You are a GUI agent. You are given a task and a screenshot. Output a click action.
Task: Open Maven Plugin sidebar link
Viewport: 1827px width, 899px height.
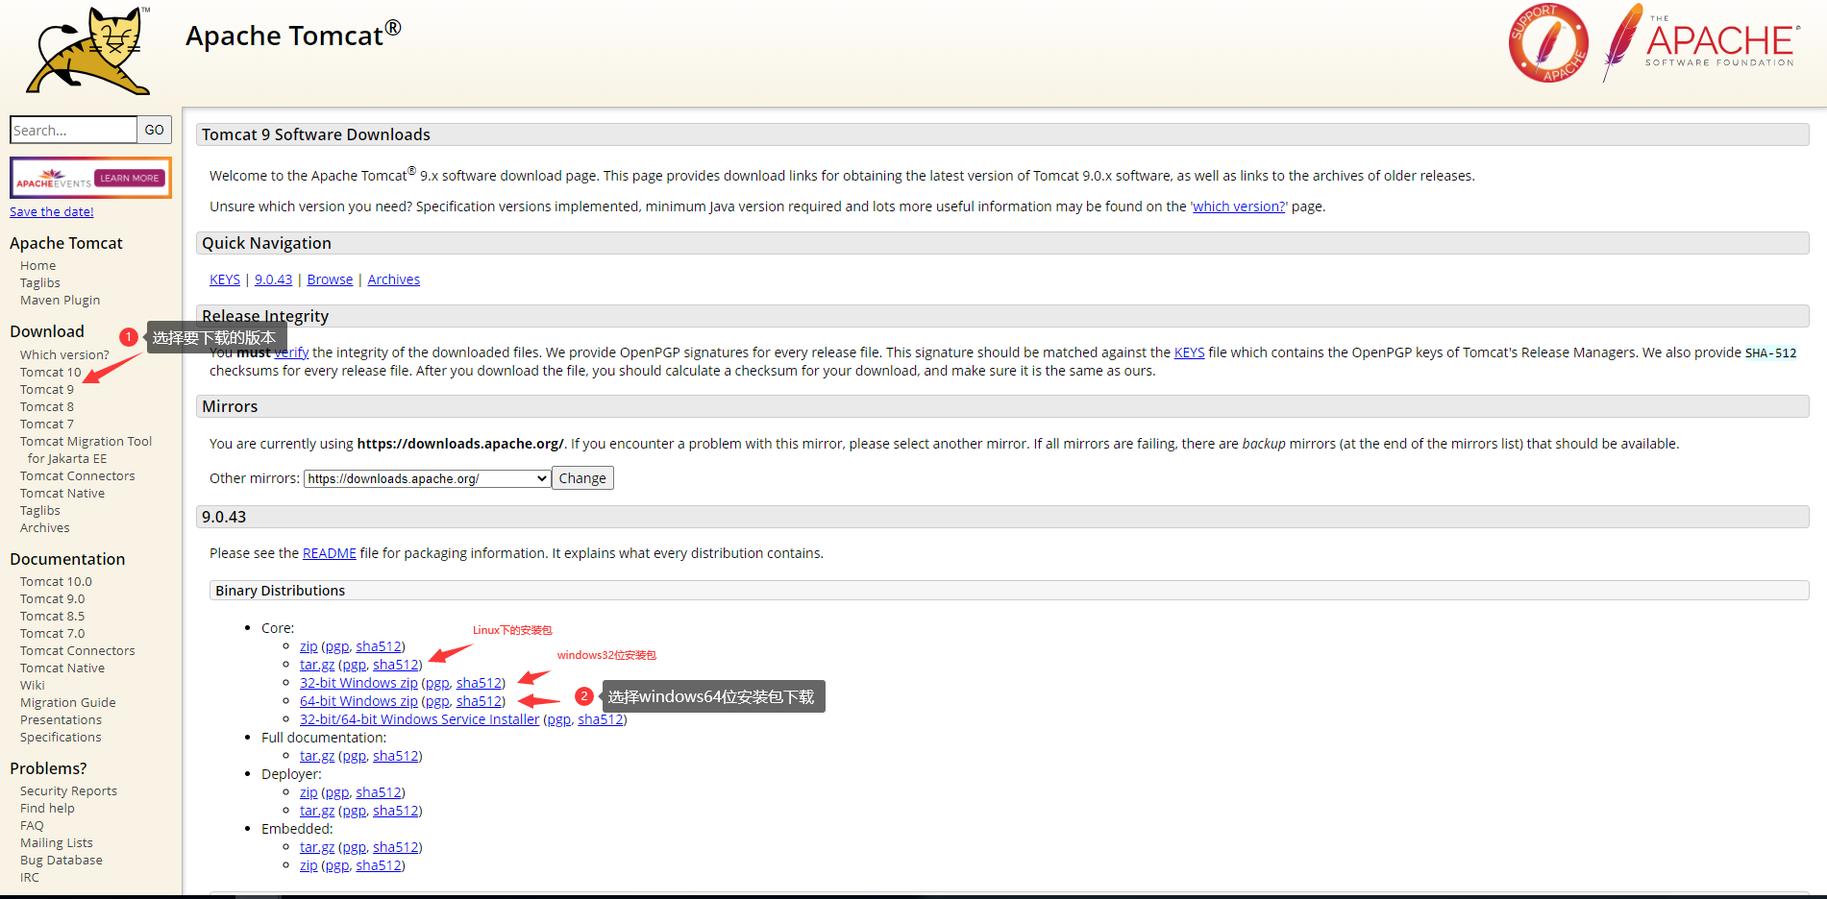[60, 301]
